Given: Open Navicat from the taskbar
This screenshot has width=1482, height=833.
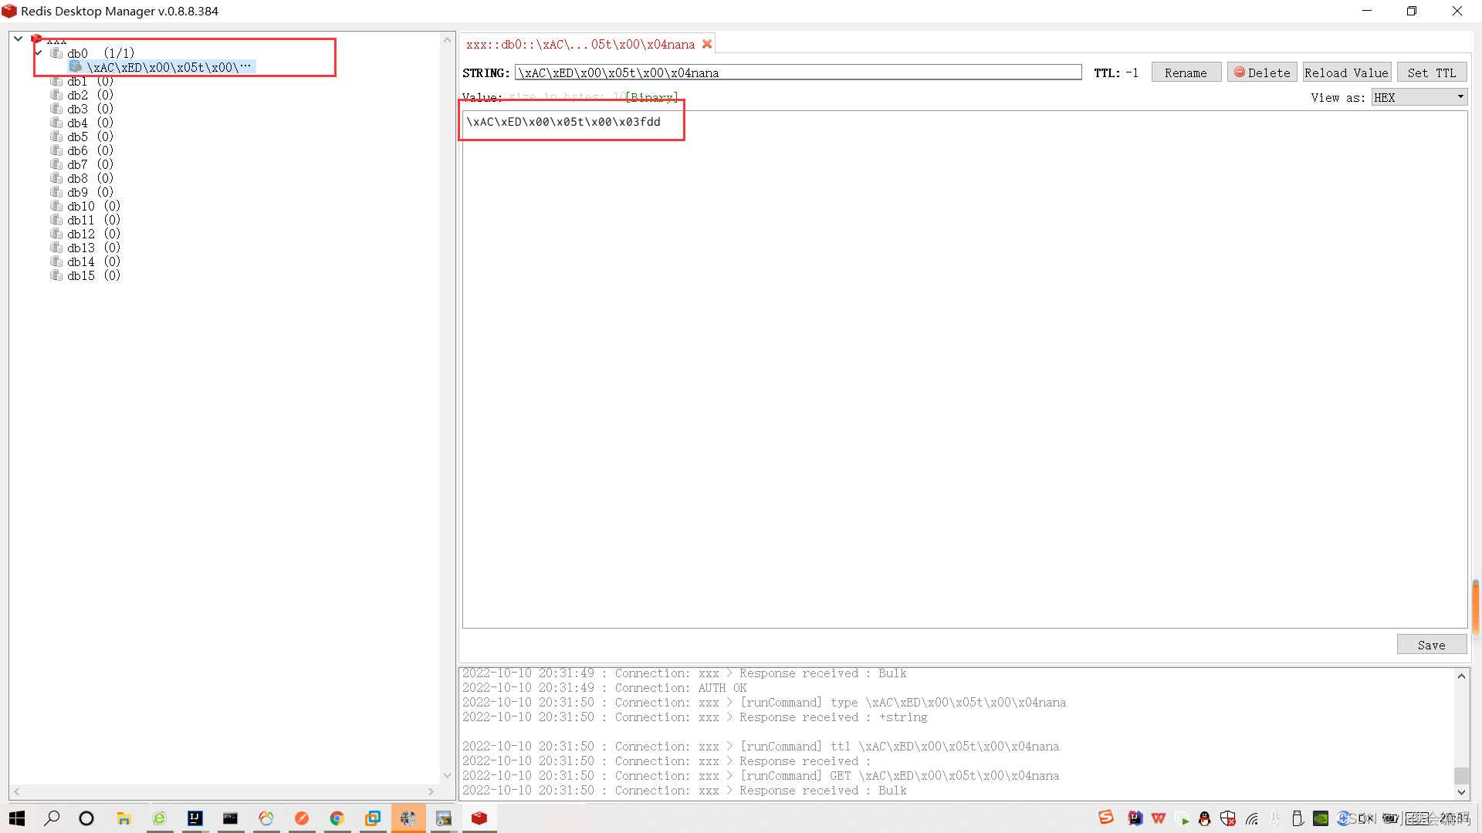Looking at the screenshot, I should point(266,818).
